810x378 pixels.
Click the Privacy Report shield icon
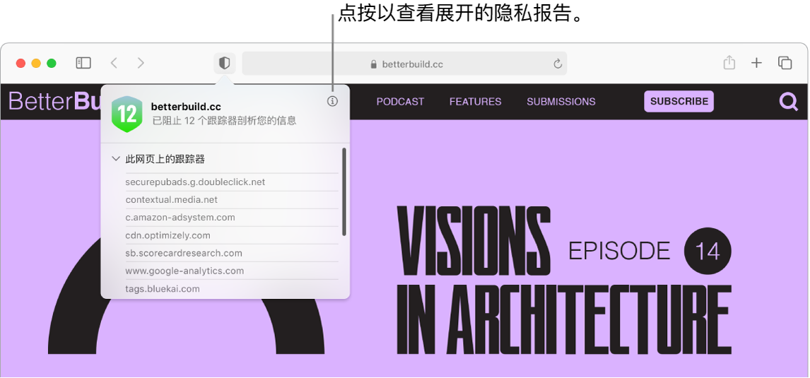click(x=224, y=64)
